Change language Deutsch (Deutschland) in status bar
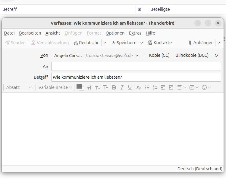226x179 pixels. (x=199, y=169)
